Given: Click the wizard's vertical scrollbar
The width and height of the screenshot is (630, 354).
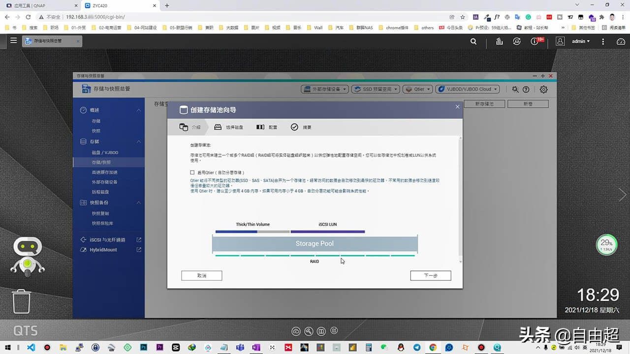Looking at the screenshot, I should point(460,197).
